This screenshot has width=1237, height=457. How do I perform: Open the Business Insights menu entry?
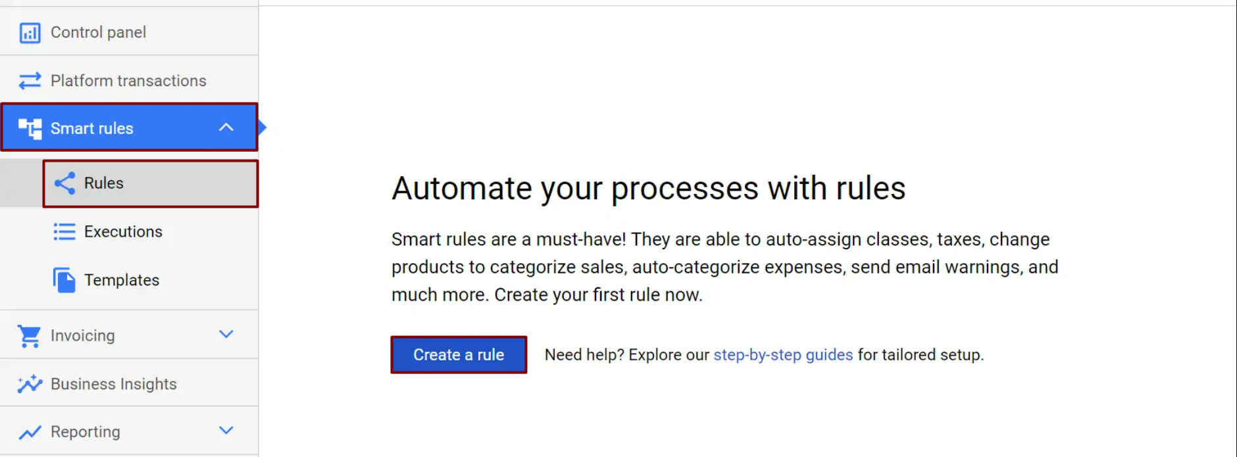114,384
